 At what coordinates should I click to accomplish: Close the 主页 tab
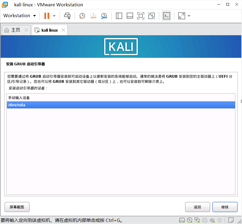click(x=26, y=30)
